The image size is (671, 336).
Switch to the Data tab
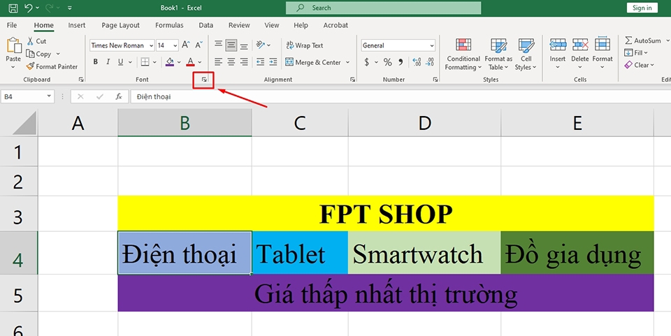click(205, 25)
